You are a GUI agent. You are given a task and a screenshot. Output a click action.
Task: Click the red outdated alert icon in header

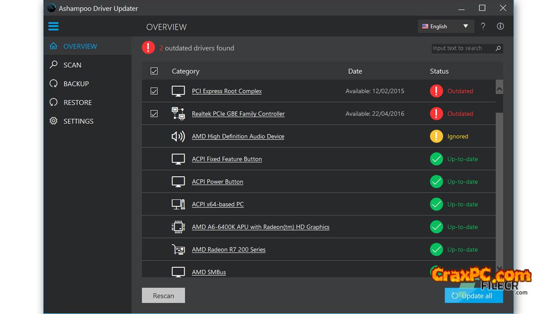148,48
